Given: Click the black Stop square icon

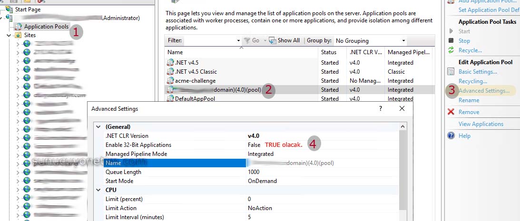Looking at the screenshot, I should [x=451, y=40].
